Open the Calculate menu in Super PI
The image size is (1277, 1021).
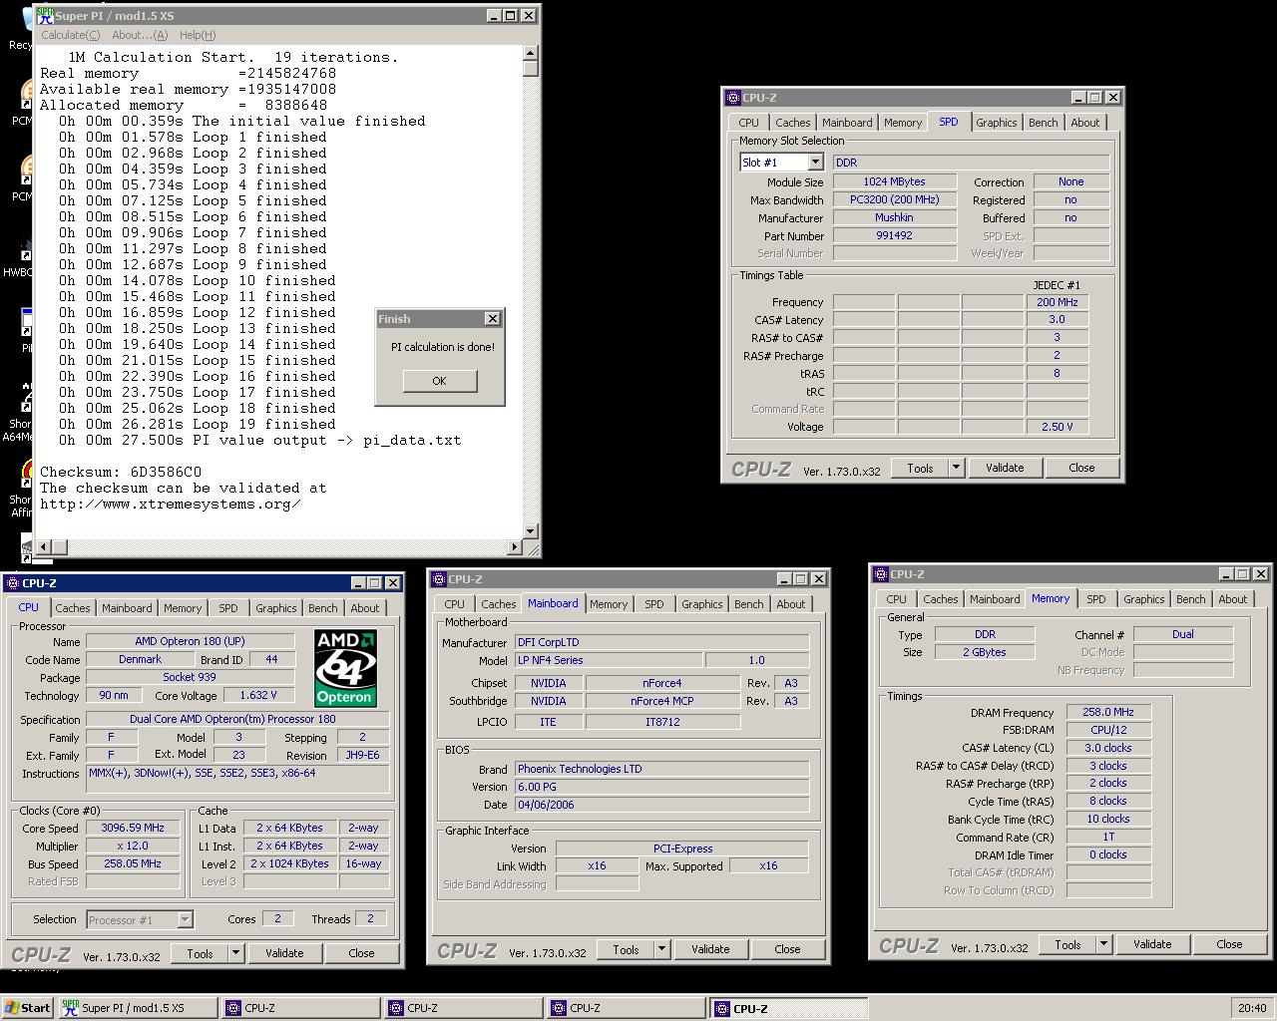coord(70,35)
